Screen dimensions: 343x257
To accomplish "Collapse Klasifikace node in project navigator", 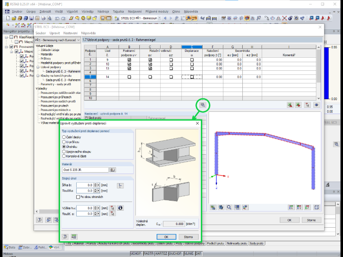I will tap(7, 37).
